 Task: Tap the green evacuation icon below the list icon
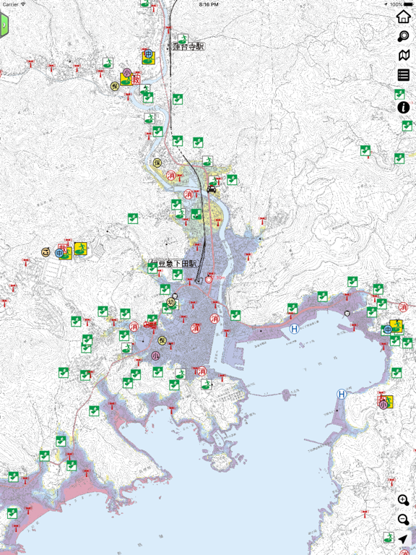click(x=399, y=94)
